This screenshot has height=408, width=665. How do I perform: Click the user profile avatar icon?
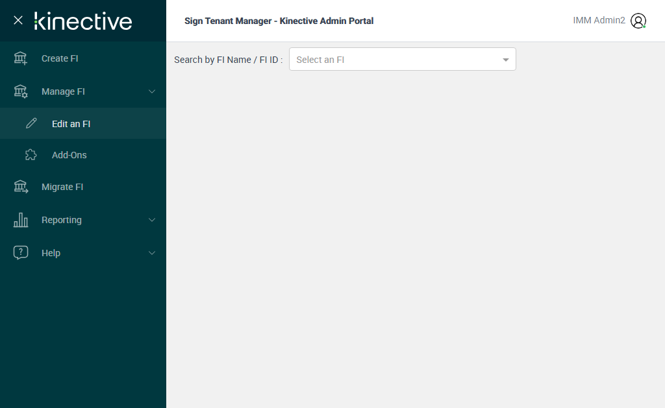[638, 20]
